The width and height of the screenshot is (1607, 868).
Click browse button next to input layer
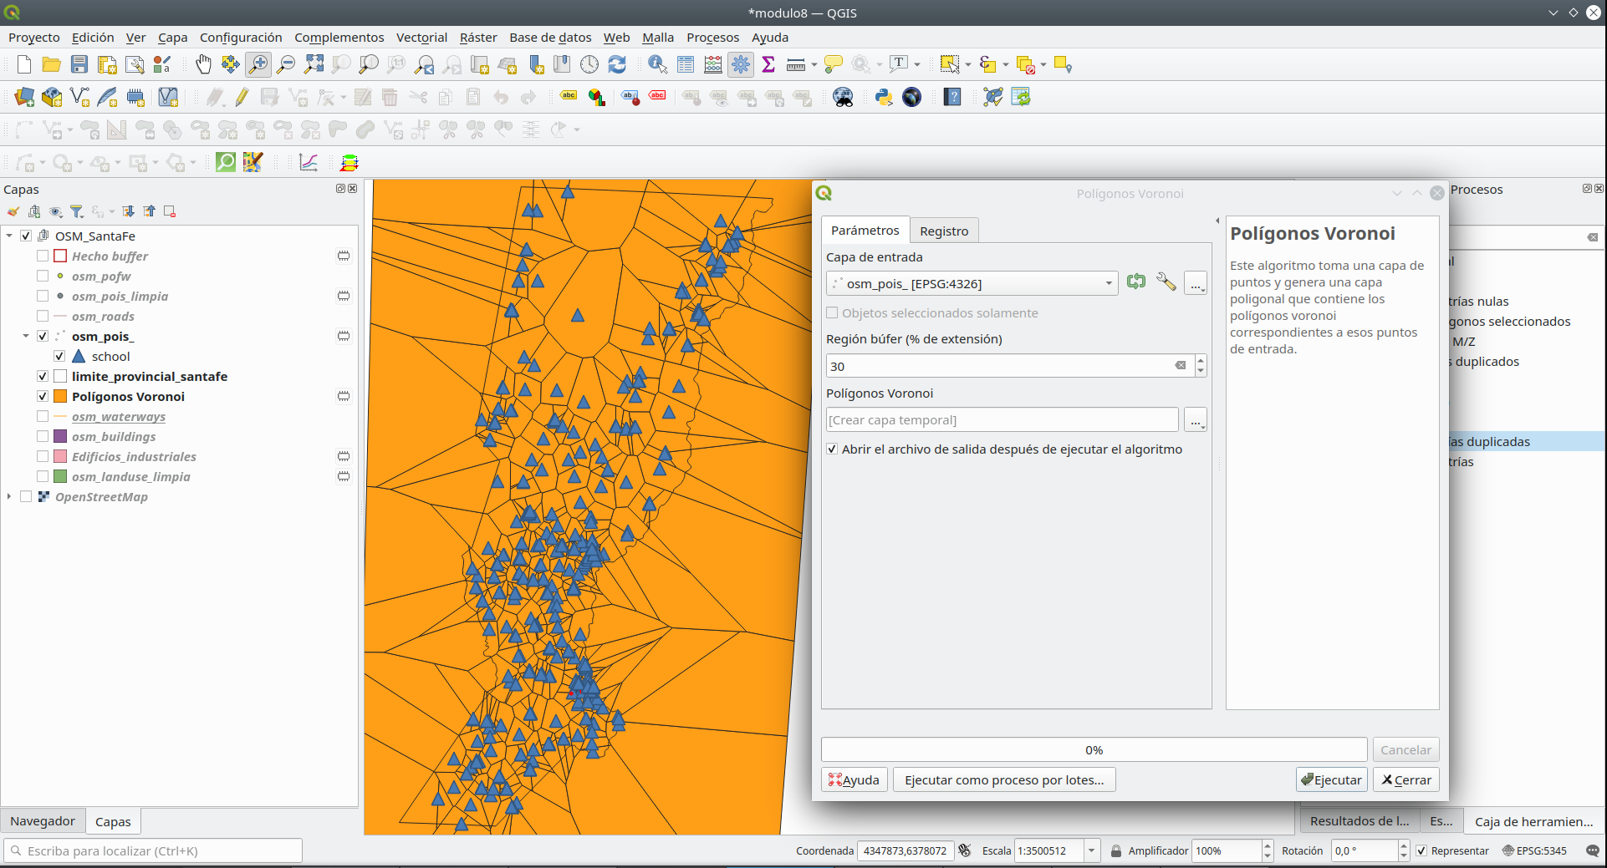[1196, 283]
